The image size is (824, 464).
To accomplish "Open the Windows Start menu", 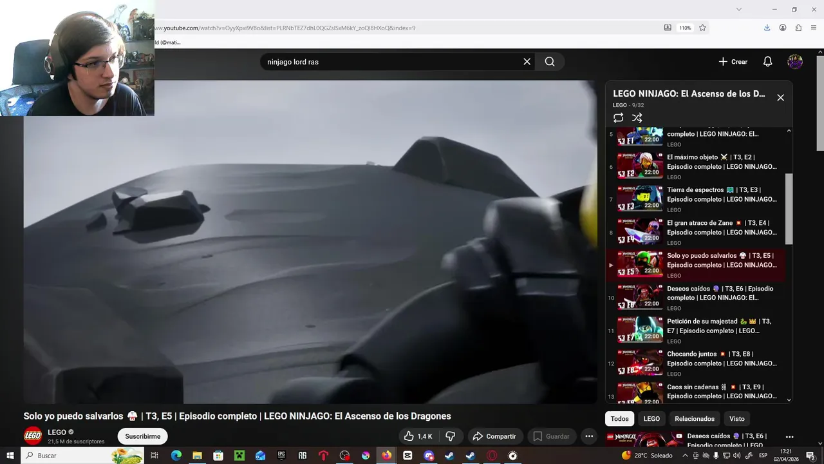I will coord(10,455).
